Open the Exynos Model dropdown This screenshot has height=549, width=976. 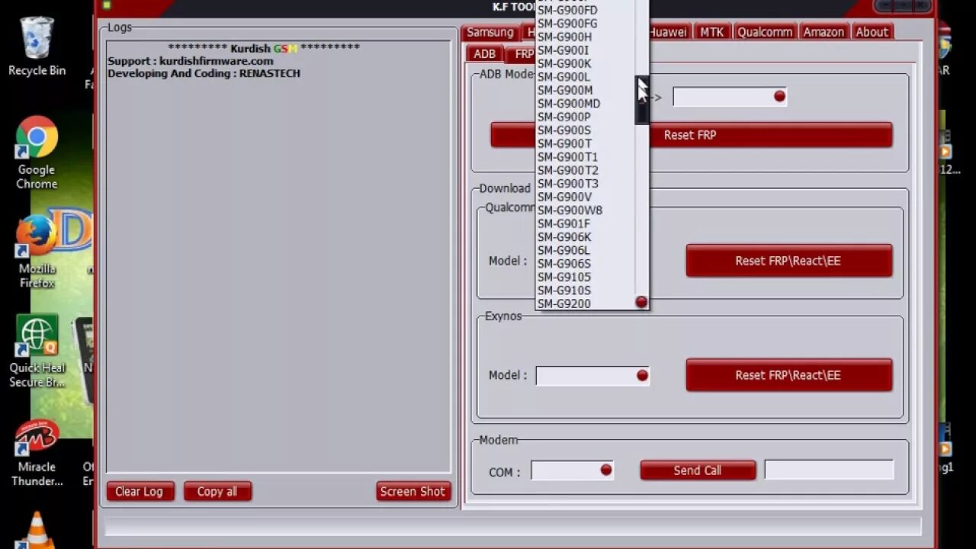tap(642, 375)
